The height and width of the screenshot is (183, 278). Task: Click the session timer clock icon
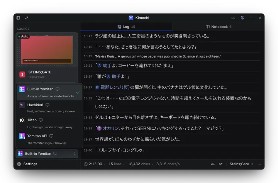pos(86,164)
